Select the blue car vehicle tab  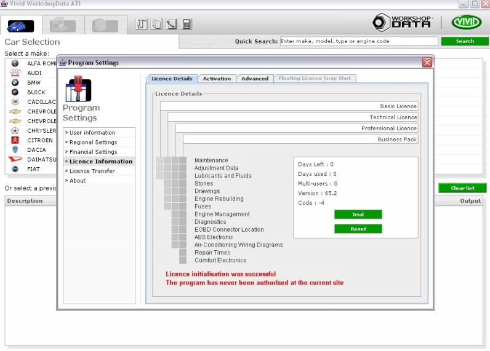(20, 25)
